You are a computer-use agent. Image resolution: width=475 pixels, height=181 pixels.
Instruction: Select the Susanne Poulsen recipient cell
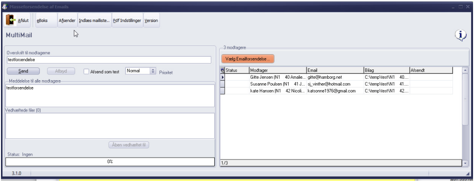click(278, 84)
